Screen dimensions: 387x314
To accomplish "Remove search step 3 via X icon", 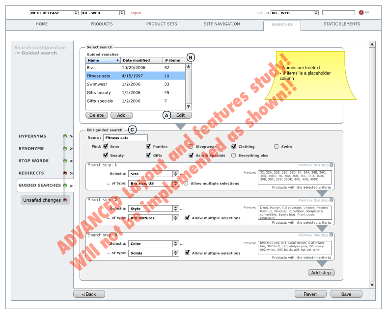I will pos(332,235).
